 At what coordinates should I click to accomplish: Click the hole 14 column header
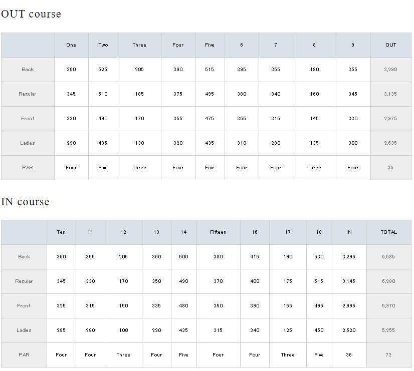pyautogui.click(x=183, y=232)
